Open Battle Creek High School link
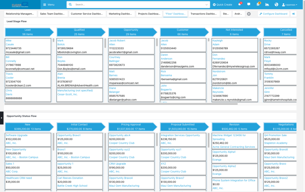The height and width of the screenshot is (192, 305). click(x=72, y=186)
